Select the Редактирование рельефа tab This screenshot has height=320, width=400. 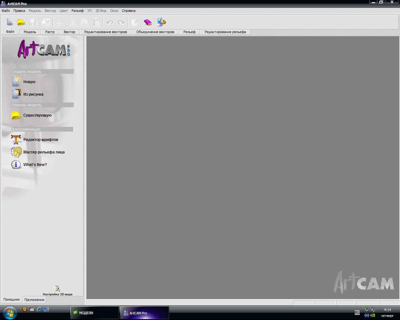225,32
